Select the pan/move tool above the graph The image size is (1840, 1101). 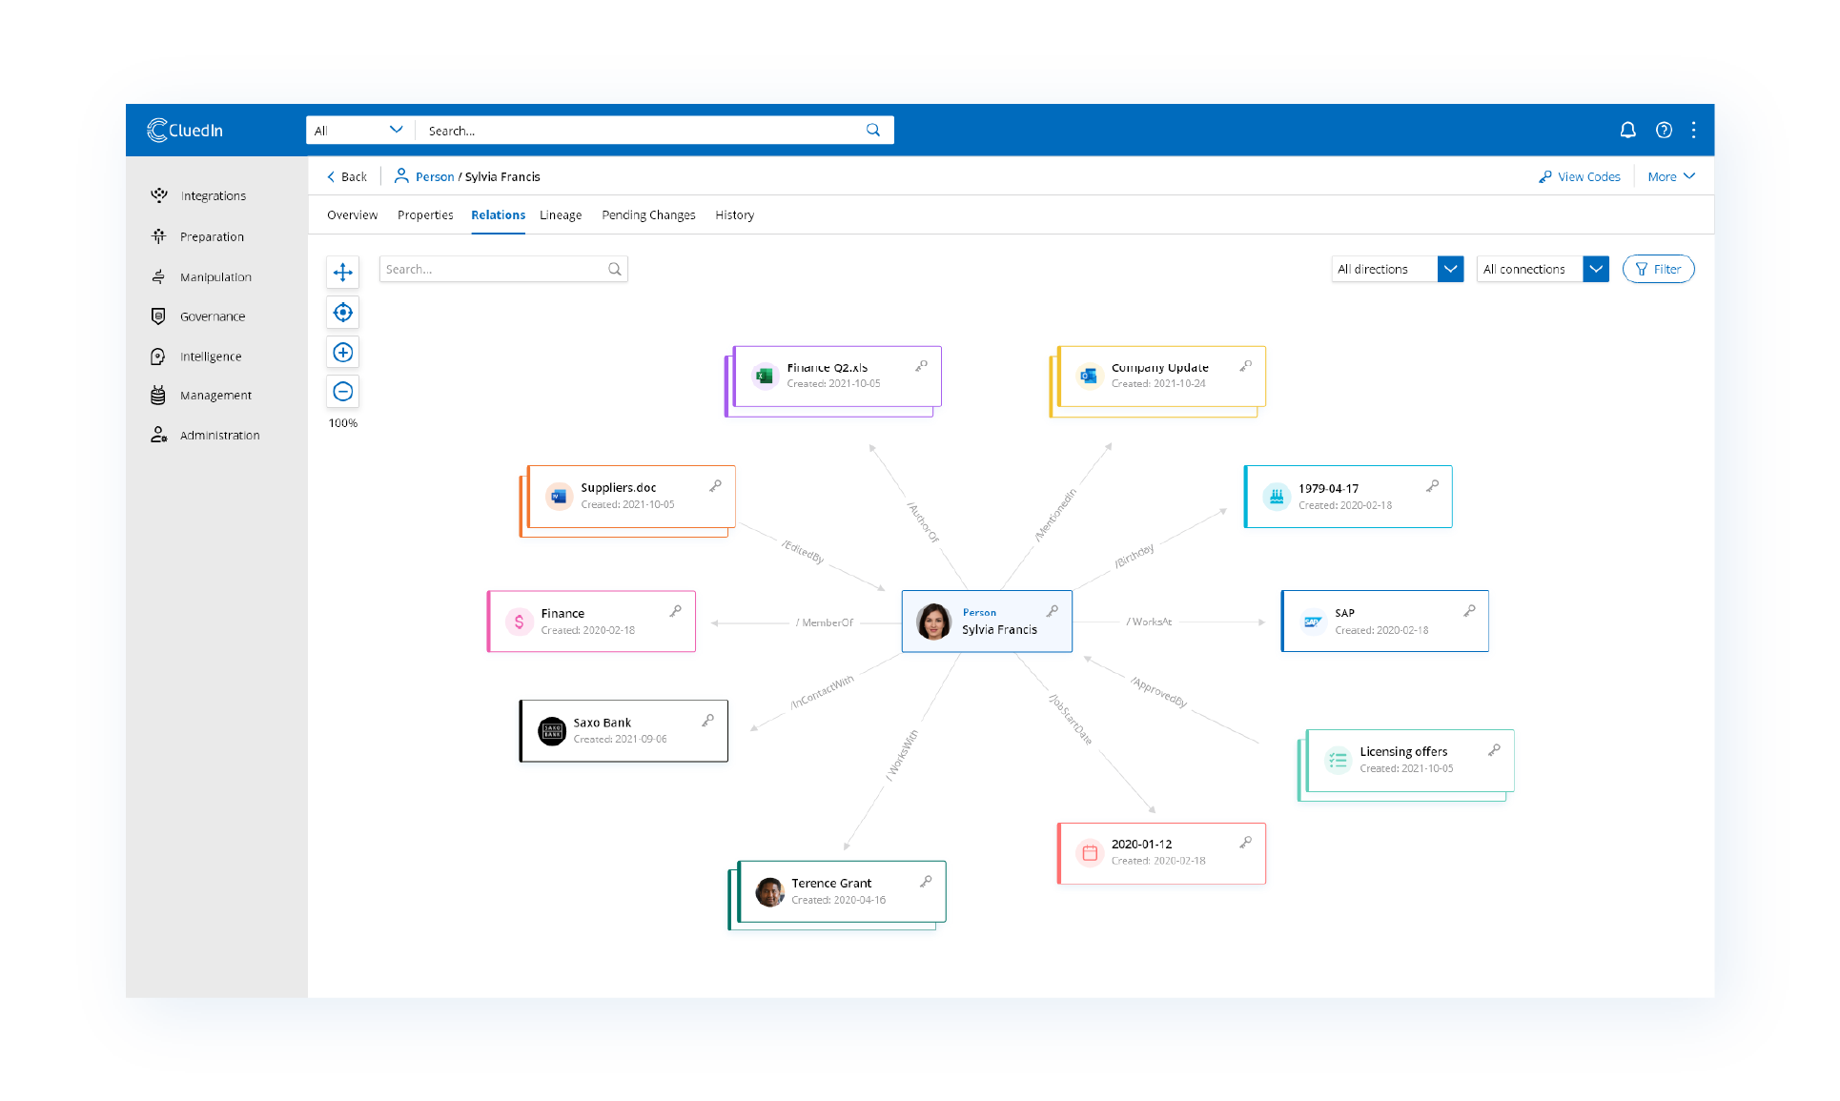pos(342,272)
